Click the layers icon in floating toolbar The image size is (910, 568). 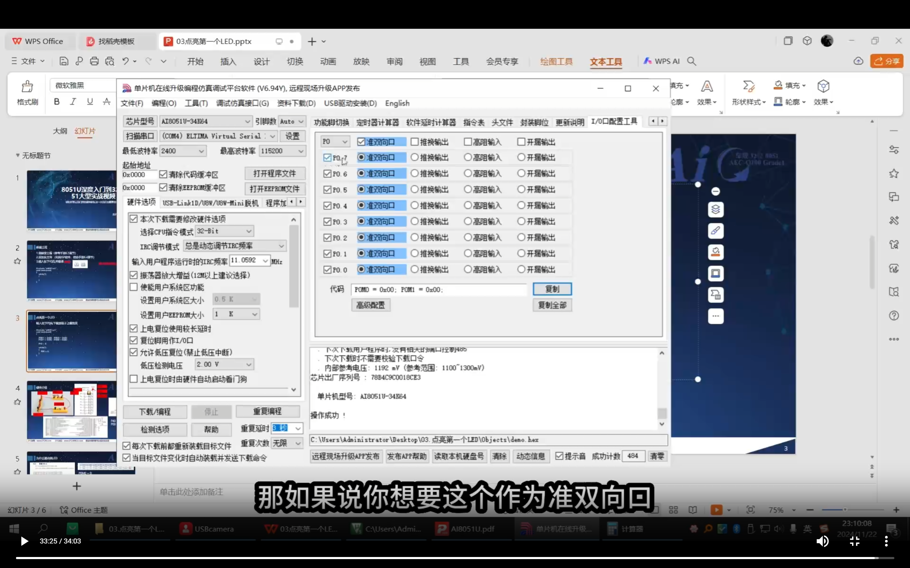[716, 210]
